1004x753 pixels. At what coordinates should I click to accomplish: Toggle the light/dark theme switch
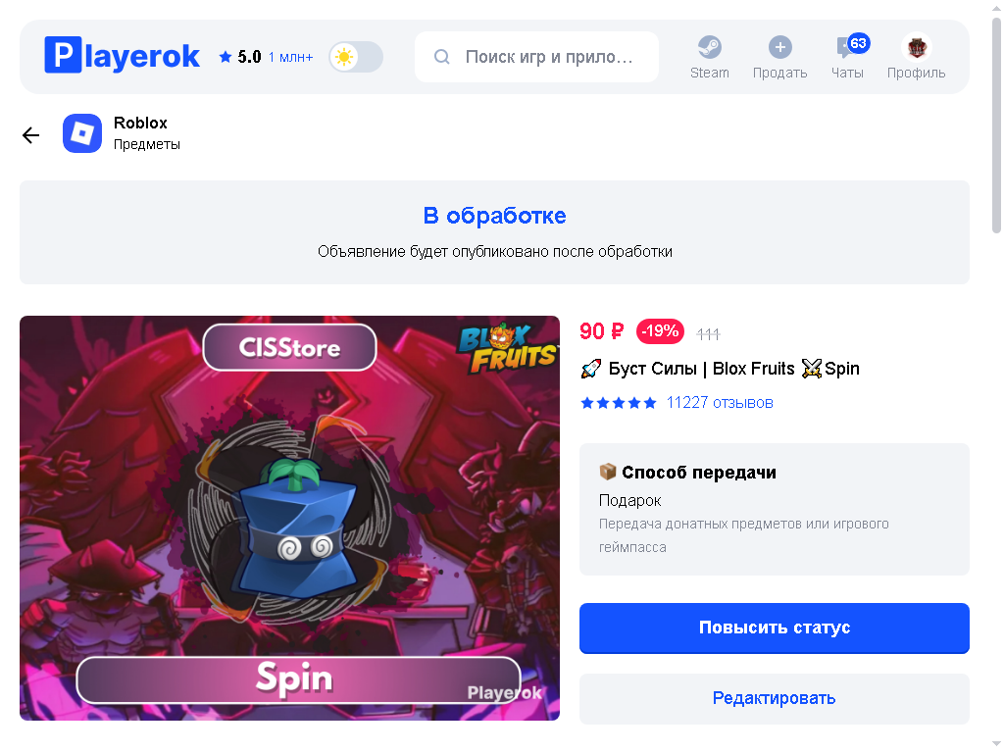click(x=356, y=57)
